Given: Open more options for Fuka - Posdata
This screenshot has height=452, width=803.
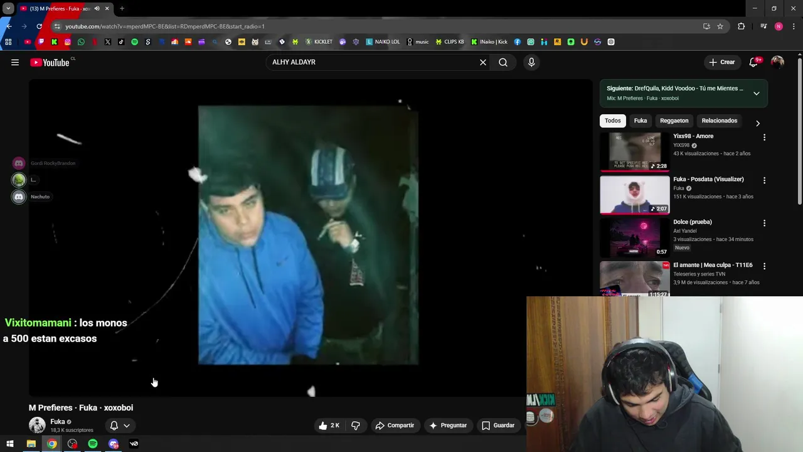Looking at the screenshot, I should click(764, 180).
